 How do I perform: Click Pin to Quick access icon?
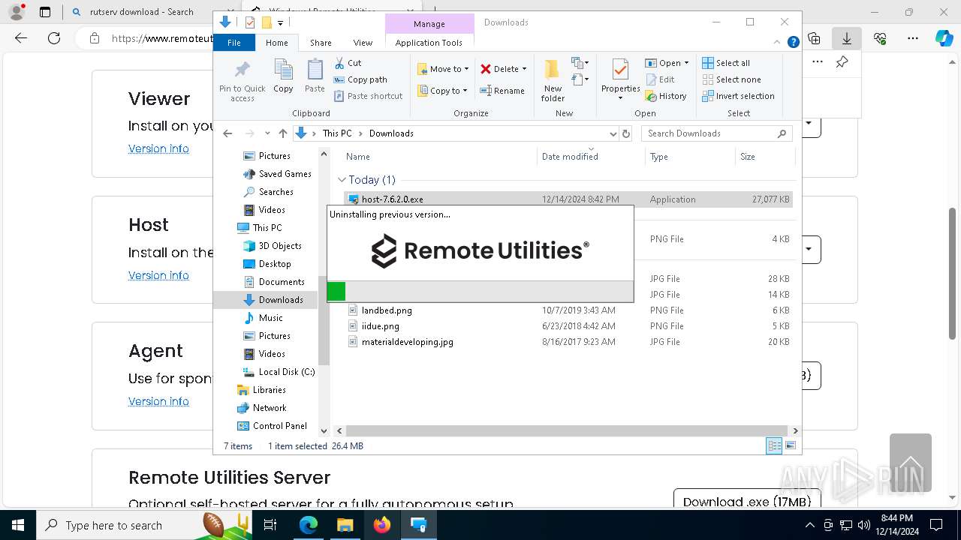242,81
